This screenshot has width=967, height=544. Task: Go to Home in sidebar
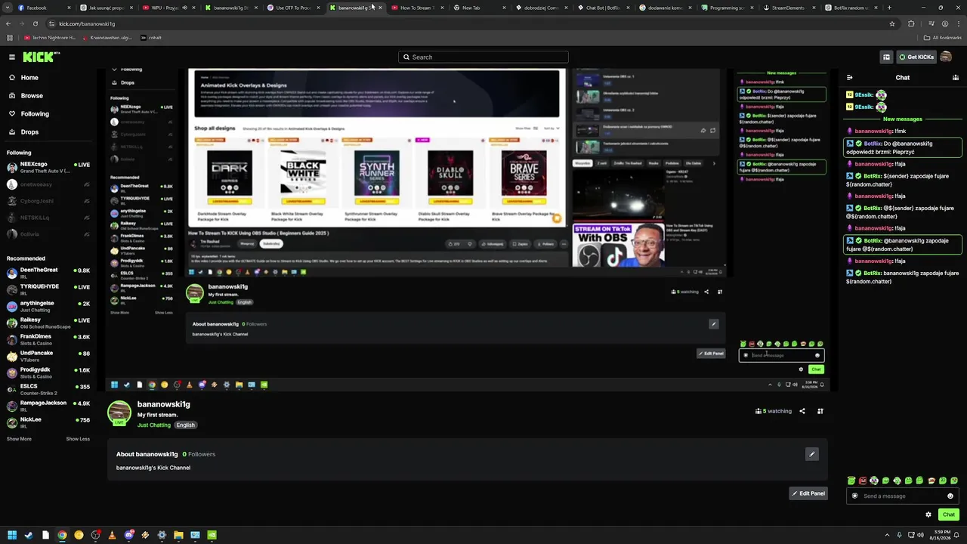[29, 78]
